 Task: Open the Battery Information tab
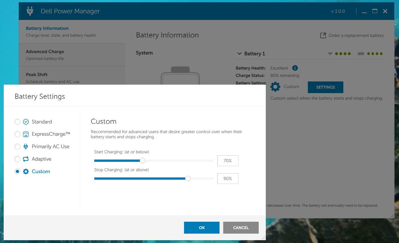72,32
